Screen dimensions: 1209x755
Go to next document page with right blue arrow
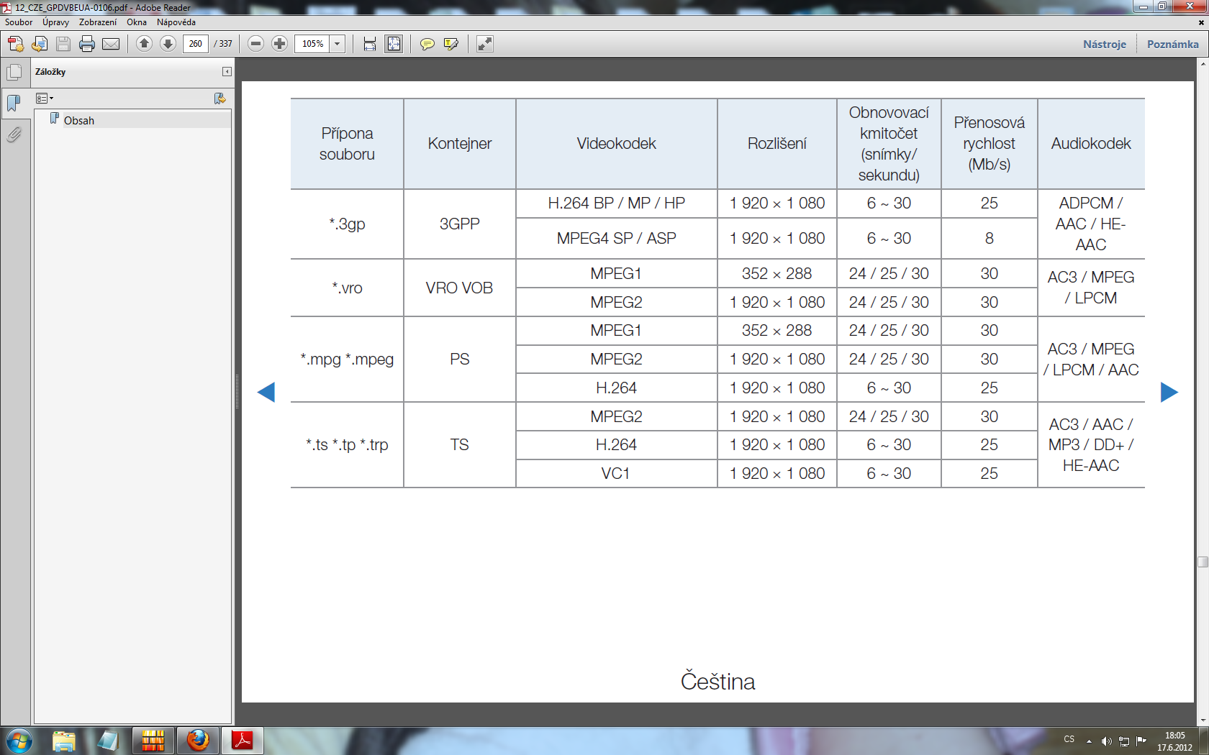coord(1169,392)
